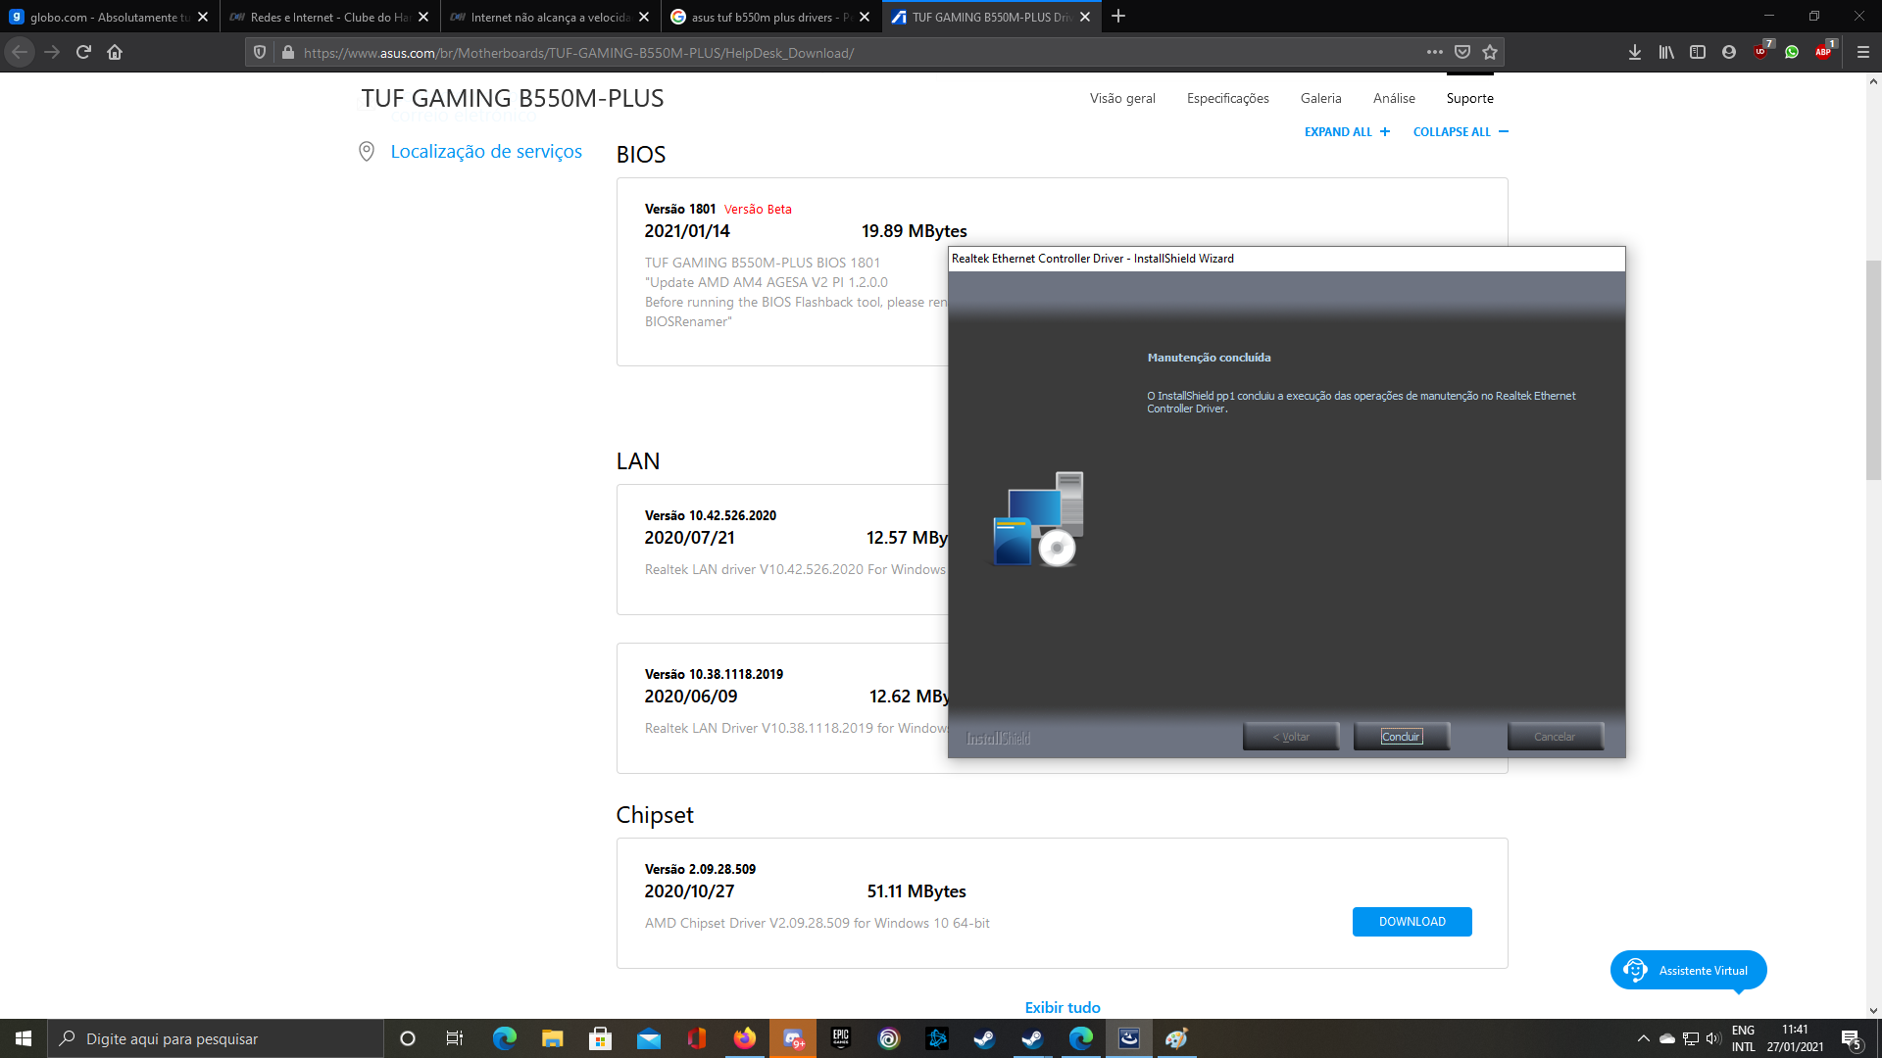The width and height of the screenshot is (1882, 1058).
Task: Open Localização de serviços link
Action: (x=486, y=151)
